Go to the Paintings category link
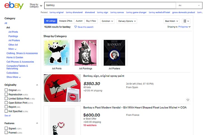Image resolution: width=203 pixels, height=135 pixels. (13, 36)
